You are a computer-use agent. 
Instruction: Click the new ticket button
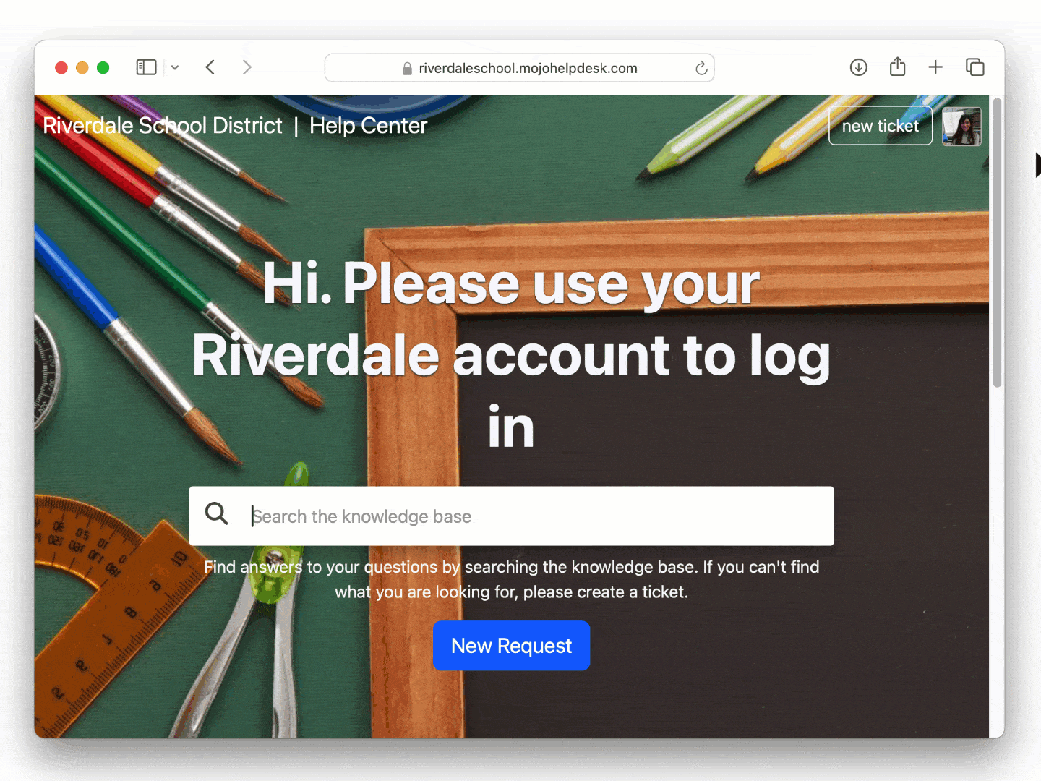click(x=880, y=126)
